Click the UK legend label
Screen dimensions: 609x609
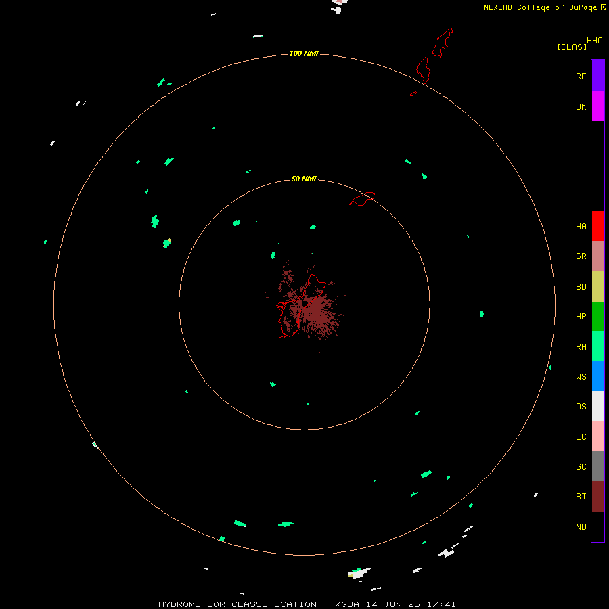(x=581, y=106)
